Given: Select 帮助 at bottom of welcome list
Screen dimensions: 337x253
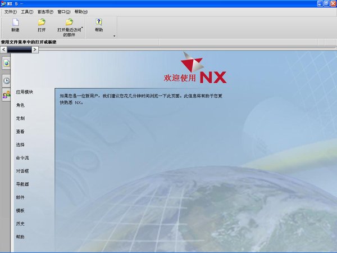Looking at the screenshot, I should coord(20,237).
